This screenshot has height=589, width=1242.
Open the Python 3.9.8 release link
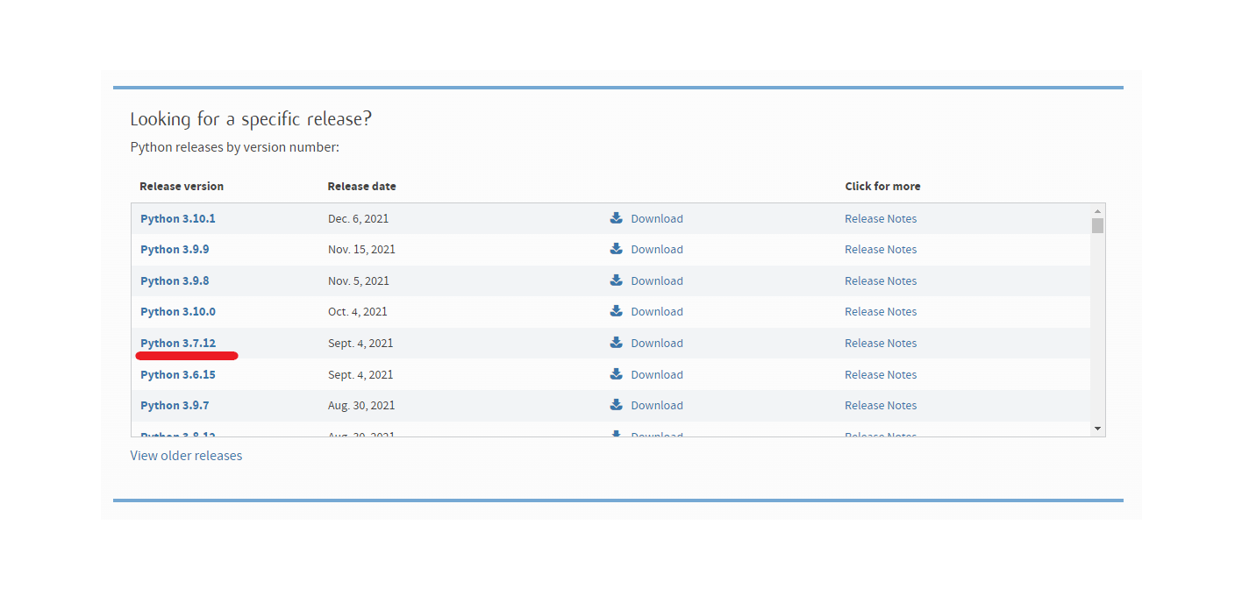pos(175,280)
